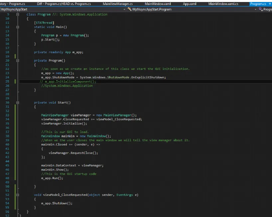Select the active Program.cs tab
Screen dimensions: 272x217
coord(258,4)
